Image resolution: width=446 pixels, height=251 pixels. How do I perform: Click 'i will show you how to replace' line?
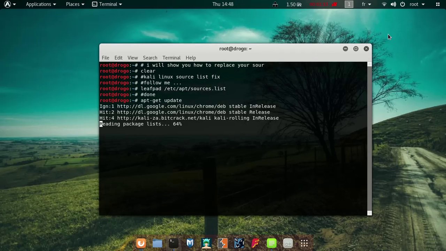coord(182,65)
